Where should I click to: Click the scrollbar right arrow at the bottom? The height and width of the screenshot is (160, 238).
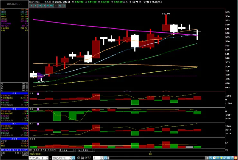pos(208,158)
